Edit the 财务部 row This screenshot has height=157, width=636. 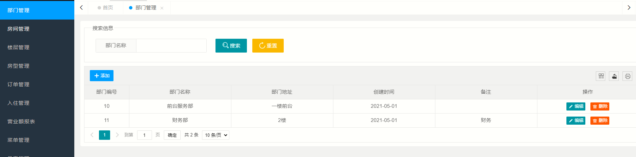pos(576,121)
